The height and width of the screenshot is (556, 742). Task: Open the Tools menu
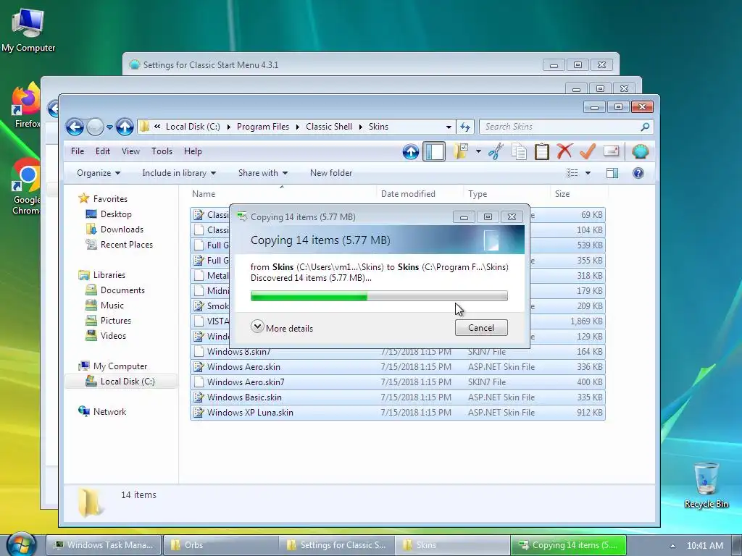162,151
